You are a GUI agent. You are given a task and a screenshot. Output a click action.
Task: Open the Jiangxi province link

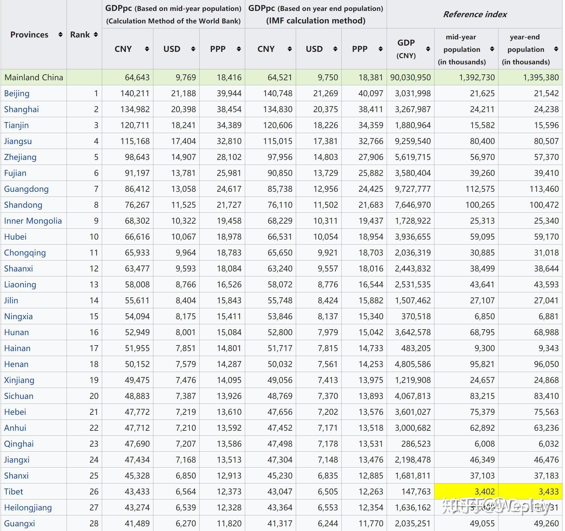tap(17, 460)
